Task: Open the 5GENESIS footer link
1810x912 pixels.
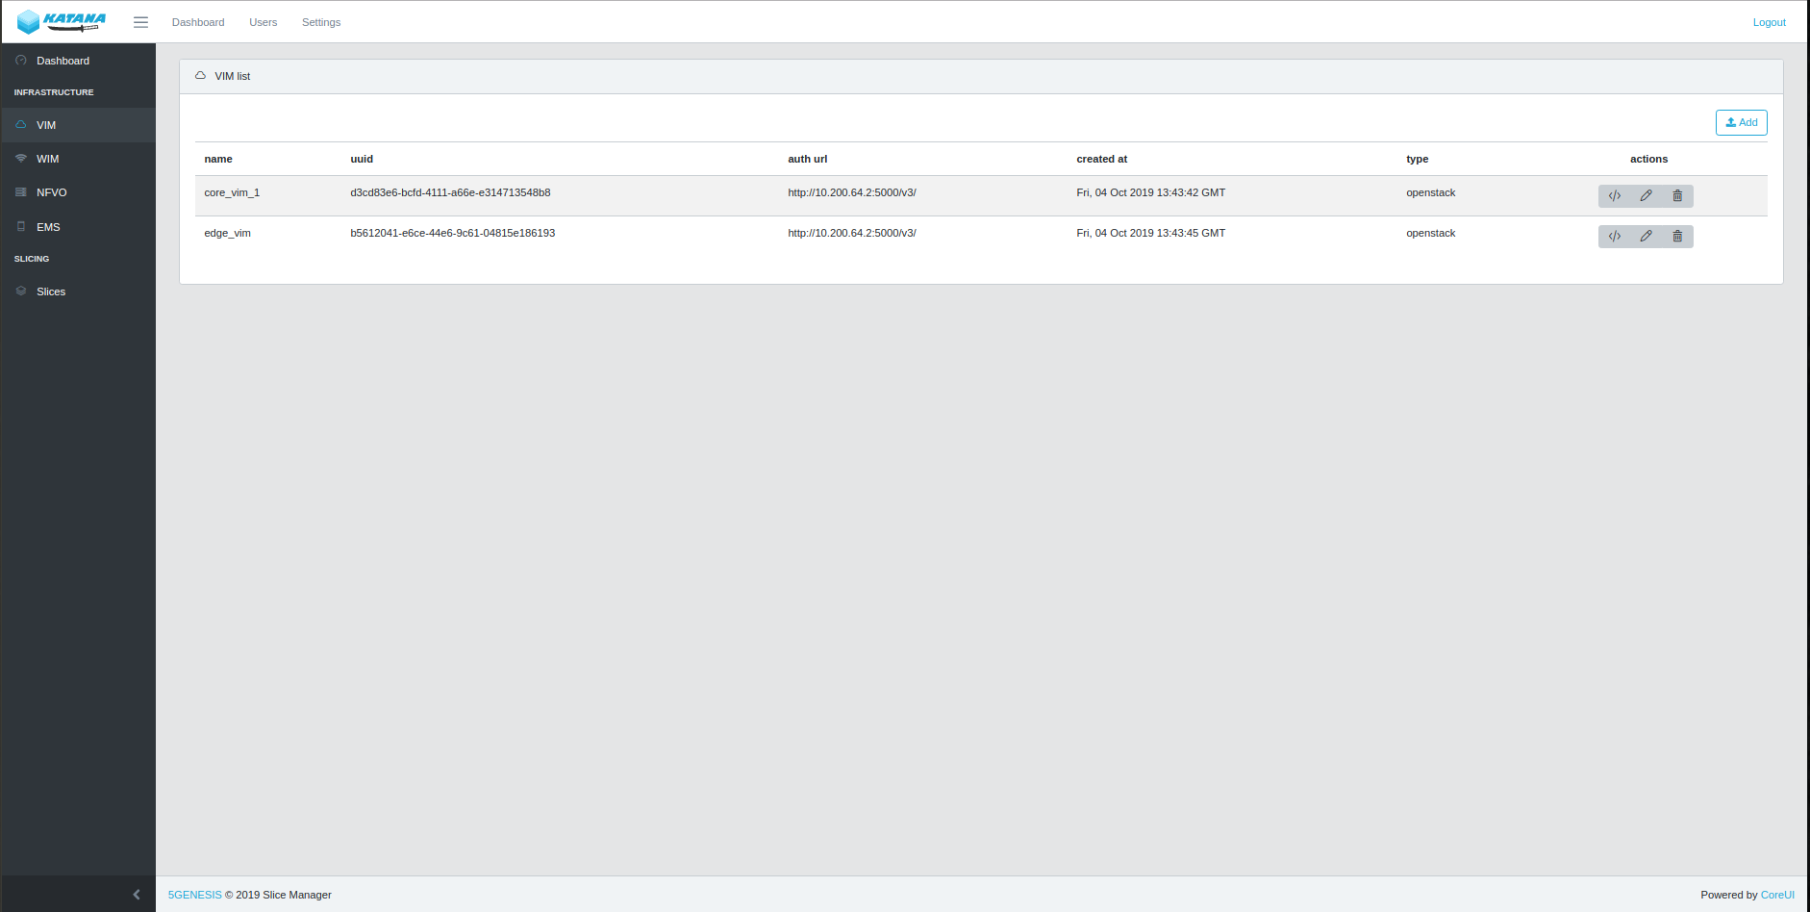Action: [194, 895]
